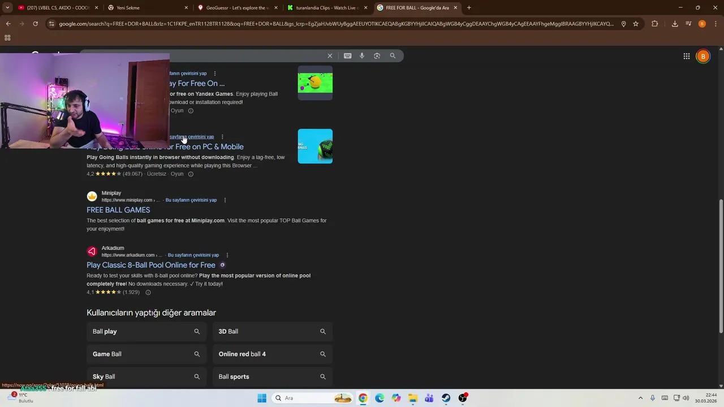This screenshot has height=407, width=724.
Task: Click the location icon in address bar
Action: pyautogui.click(x=623, y=24)
